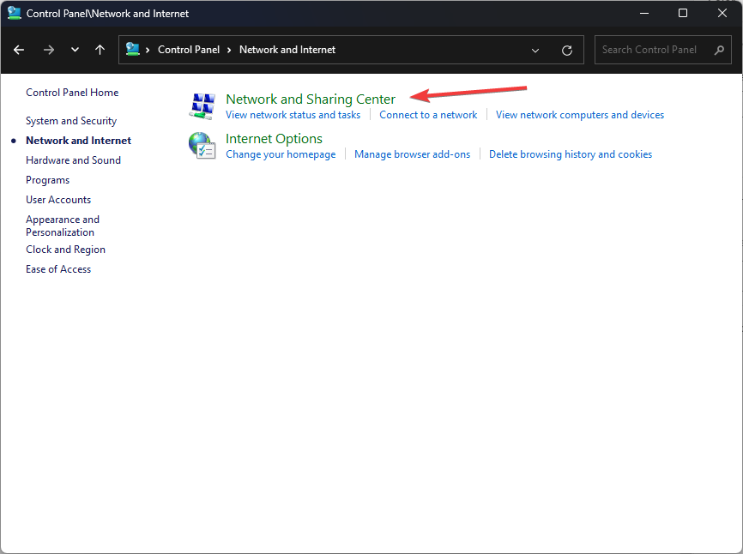The height and width of the screenshot is (554, 743).
Task: Click the search magnifier icon
Action: pyautogui.click(x=719, y=50)
